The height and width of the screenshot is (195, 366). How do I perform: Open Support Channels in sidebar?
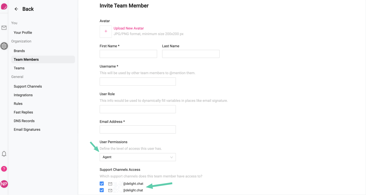(x=28, y=86)
